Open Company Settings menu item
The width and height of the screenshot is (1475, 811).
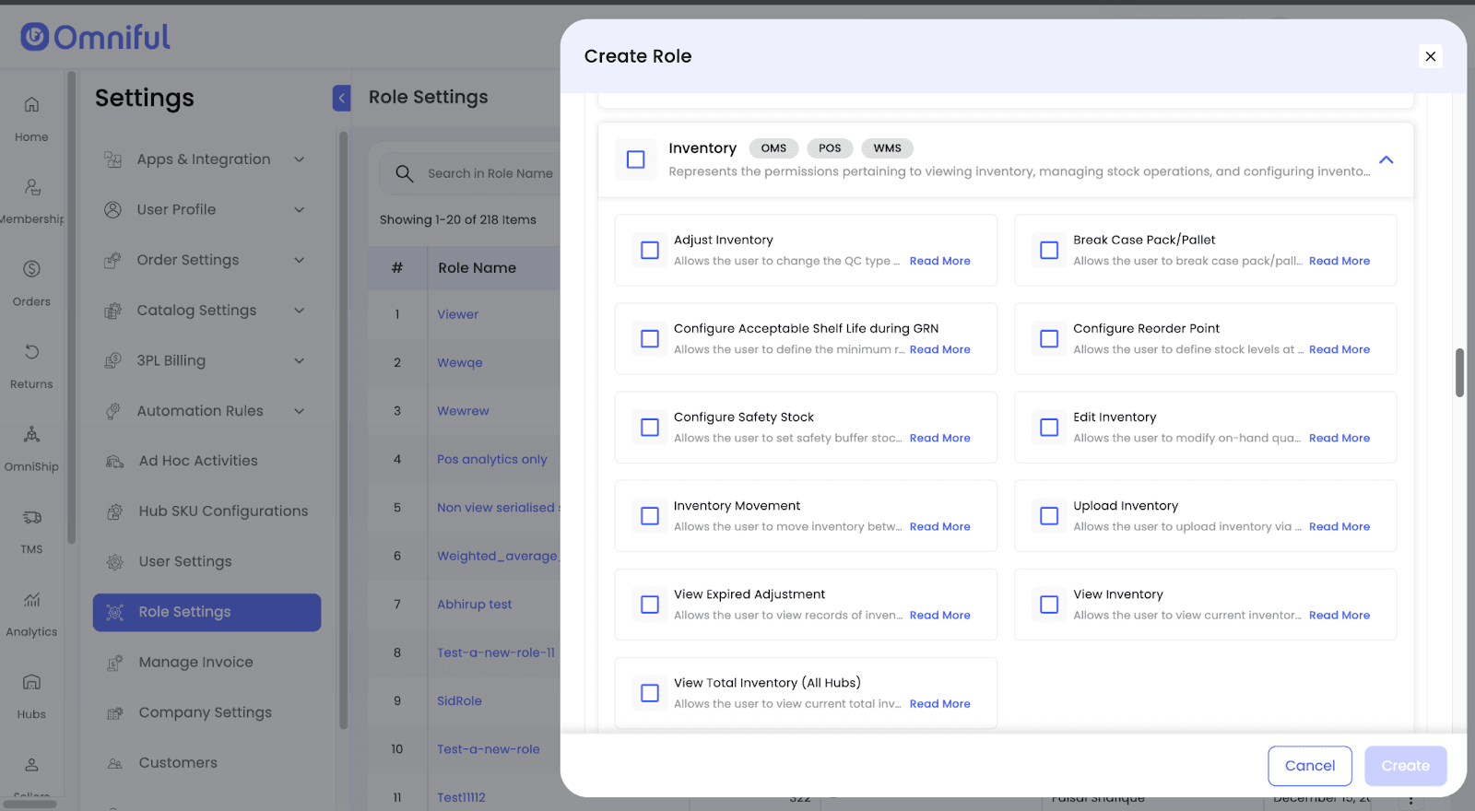click(205, 712)
